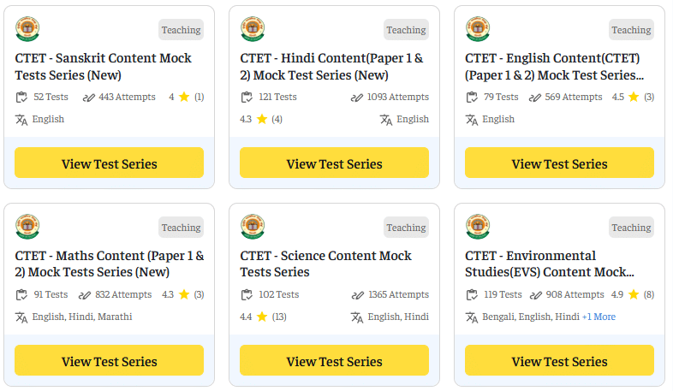673x391 pixels.
Task: Click the tests icon beside 52 Tests
Action: click(x=22, y=97)
